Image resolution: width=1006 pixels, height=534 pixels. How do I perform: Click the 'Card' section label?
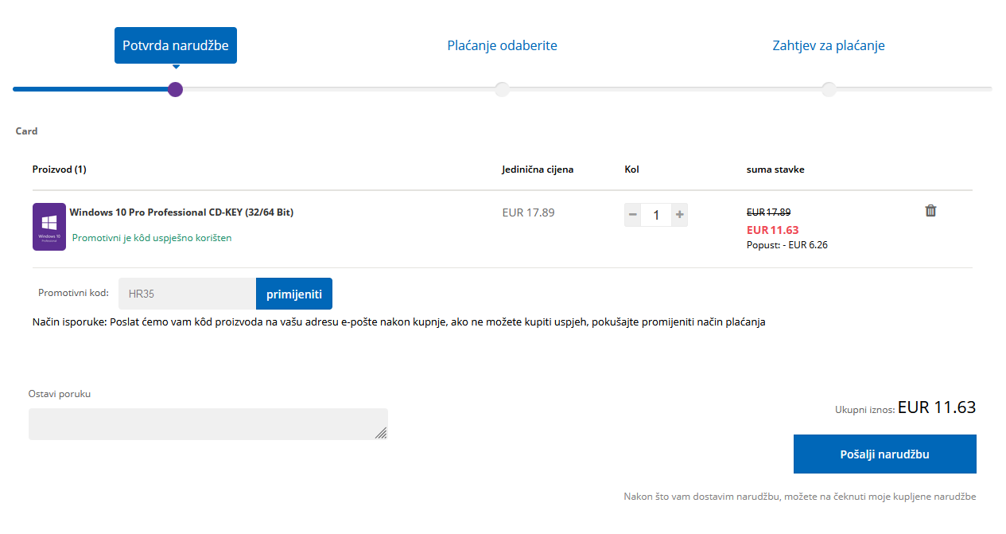tap(27, 131)
